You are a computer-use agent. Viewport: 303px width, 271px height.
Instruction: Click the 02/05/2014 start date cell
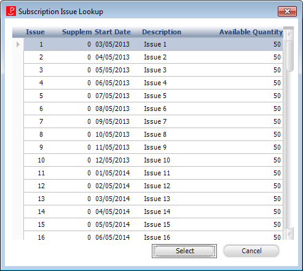[112, 186]
